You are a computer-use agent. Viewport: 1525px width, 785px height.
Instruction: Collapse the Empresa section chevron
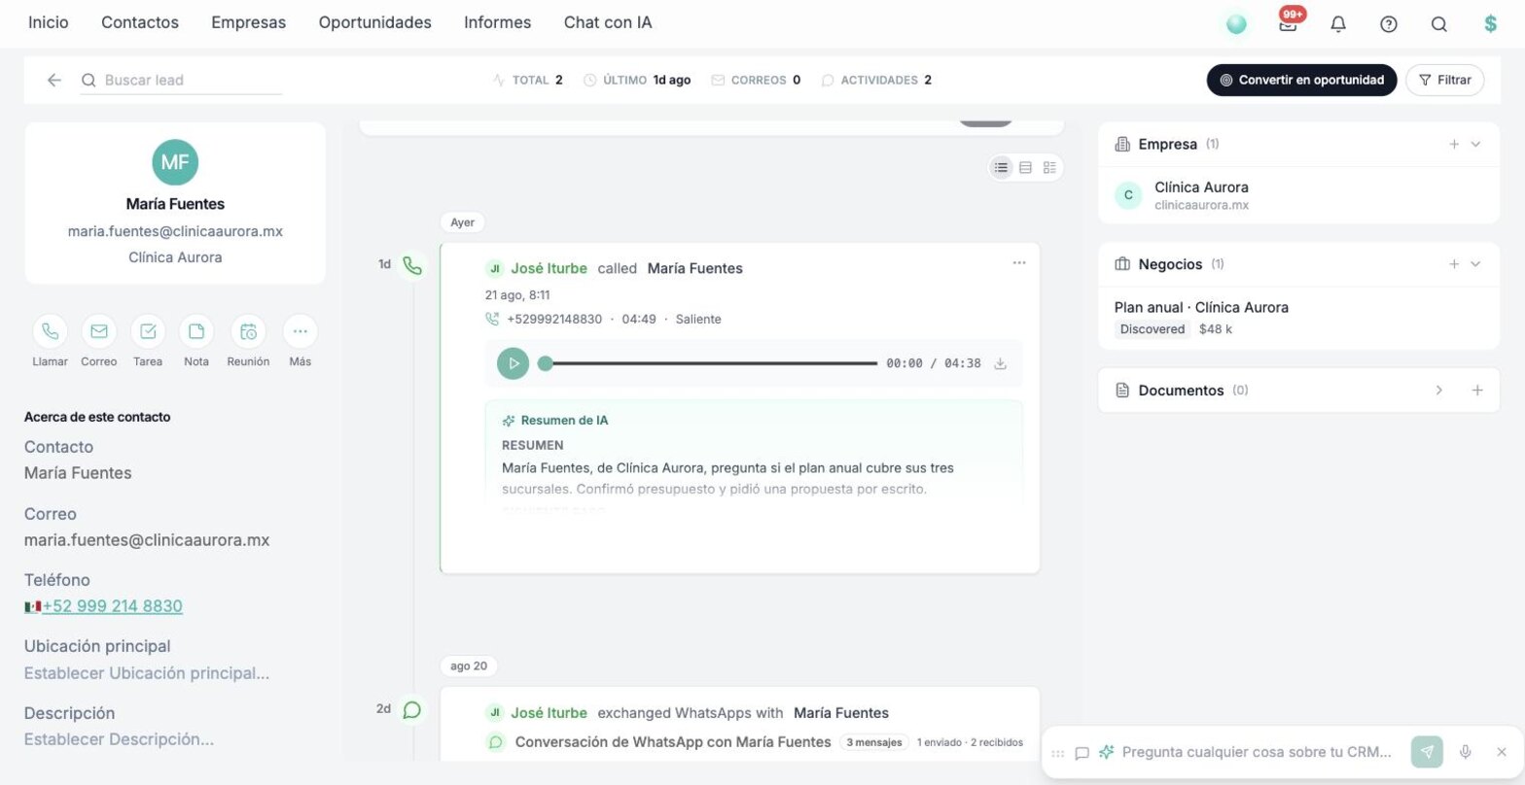tap(1475, 144)
